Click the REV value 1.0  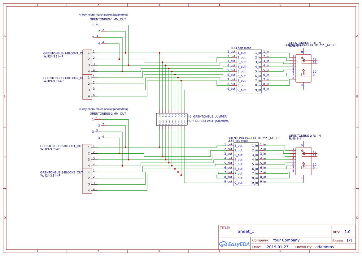click(x=347, y=231)
